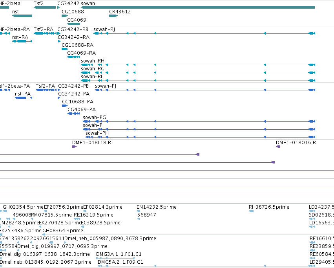Click the RM07815.5prime EST label

51,215
